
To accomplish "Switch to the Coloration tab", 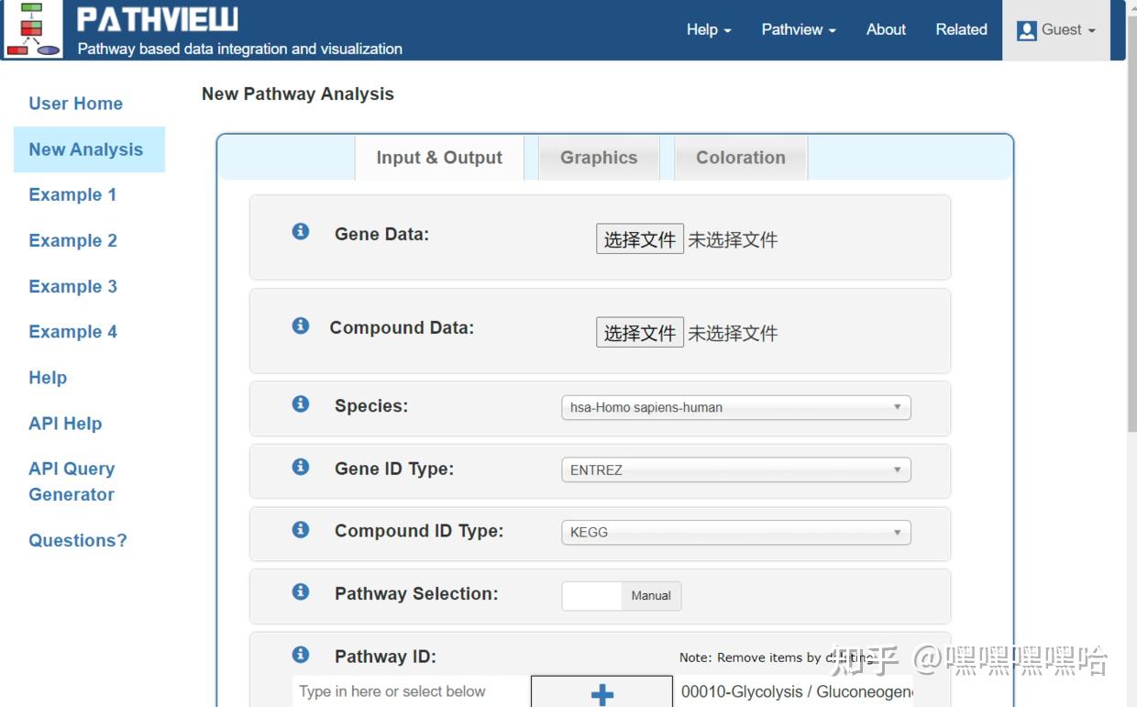I will [x=739, y=157].
